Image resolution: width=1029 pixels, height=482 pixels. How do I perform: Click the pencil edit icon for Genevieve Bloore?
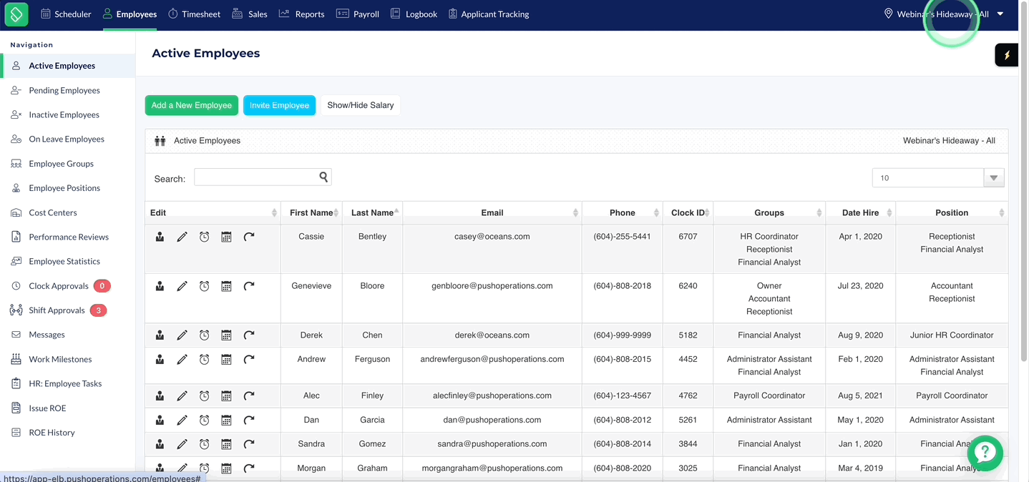(x=182, y=286)
